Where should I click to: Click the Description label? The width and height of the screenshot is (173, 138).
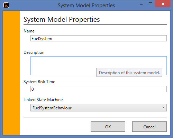34,52
